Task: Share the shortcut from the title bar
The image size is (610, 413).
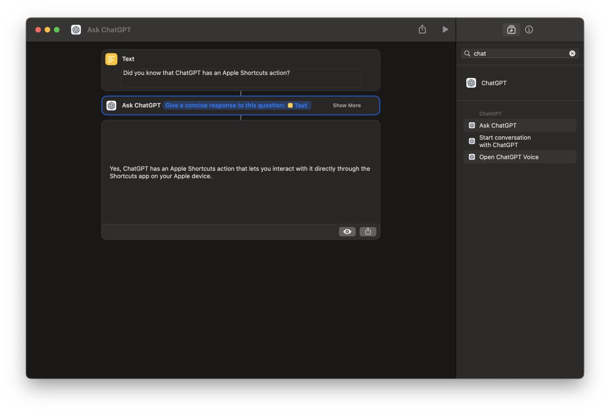Action: point(422,29)
